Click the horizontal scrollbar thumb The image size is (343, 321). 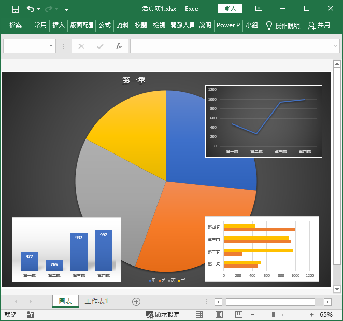point(270,302)
